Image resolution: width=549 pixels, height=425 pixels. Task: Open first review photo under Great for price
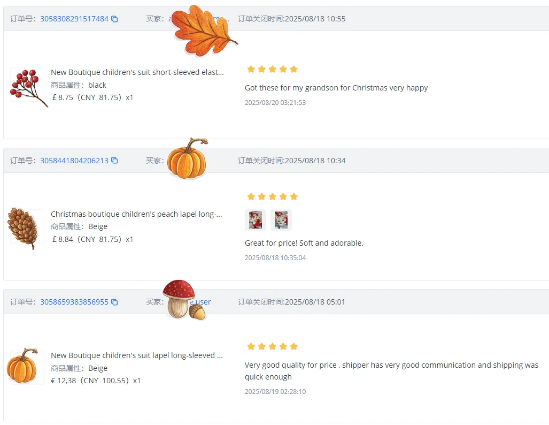[255, 220]
